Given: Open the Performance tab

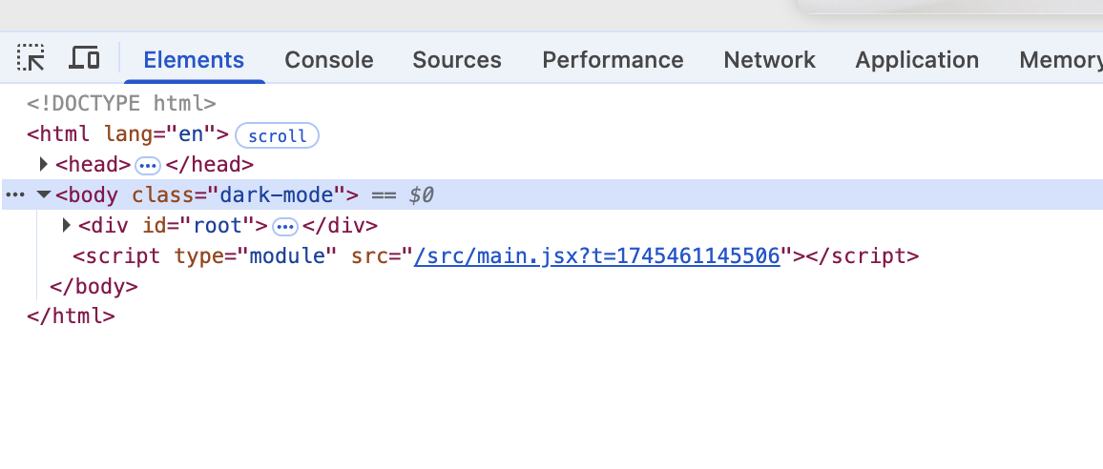Looking at the screenshot, I should coord(613,60).
